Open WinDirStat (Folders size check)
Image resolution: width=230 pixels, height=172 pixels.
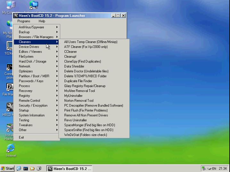coord(94,135)
